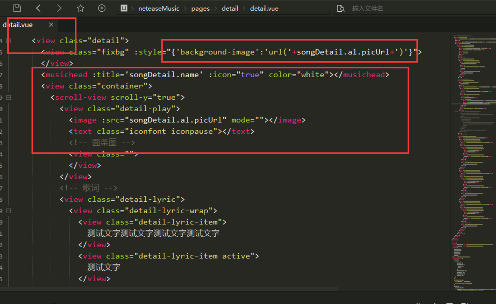Open the pages folder in breadcrumb
This screenshot has width=496, height=304.
coord(200,8)
